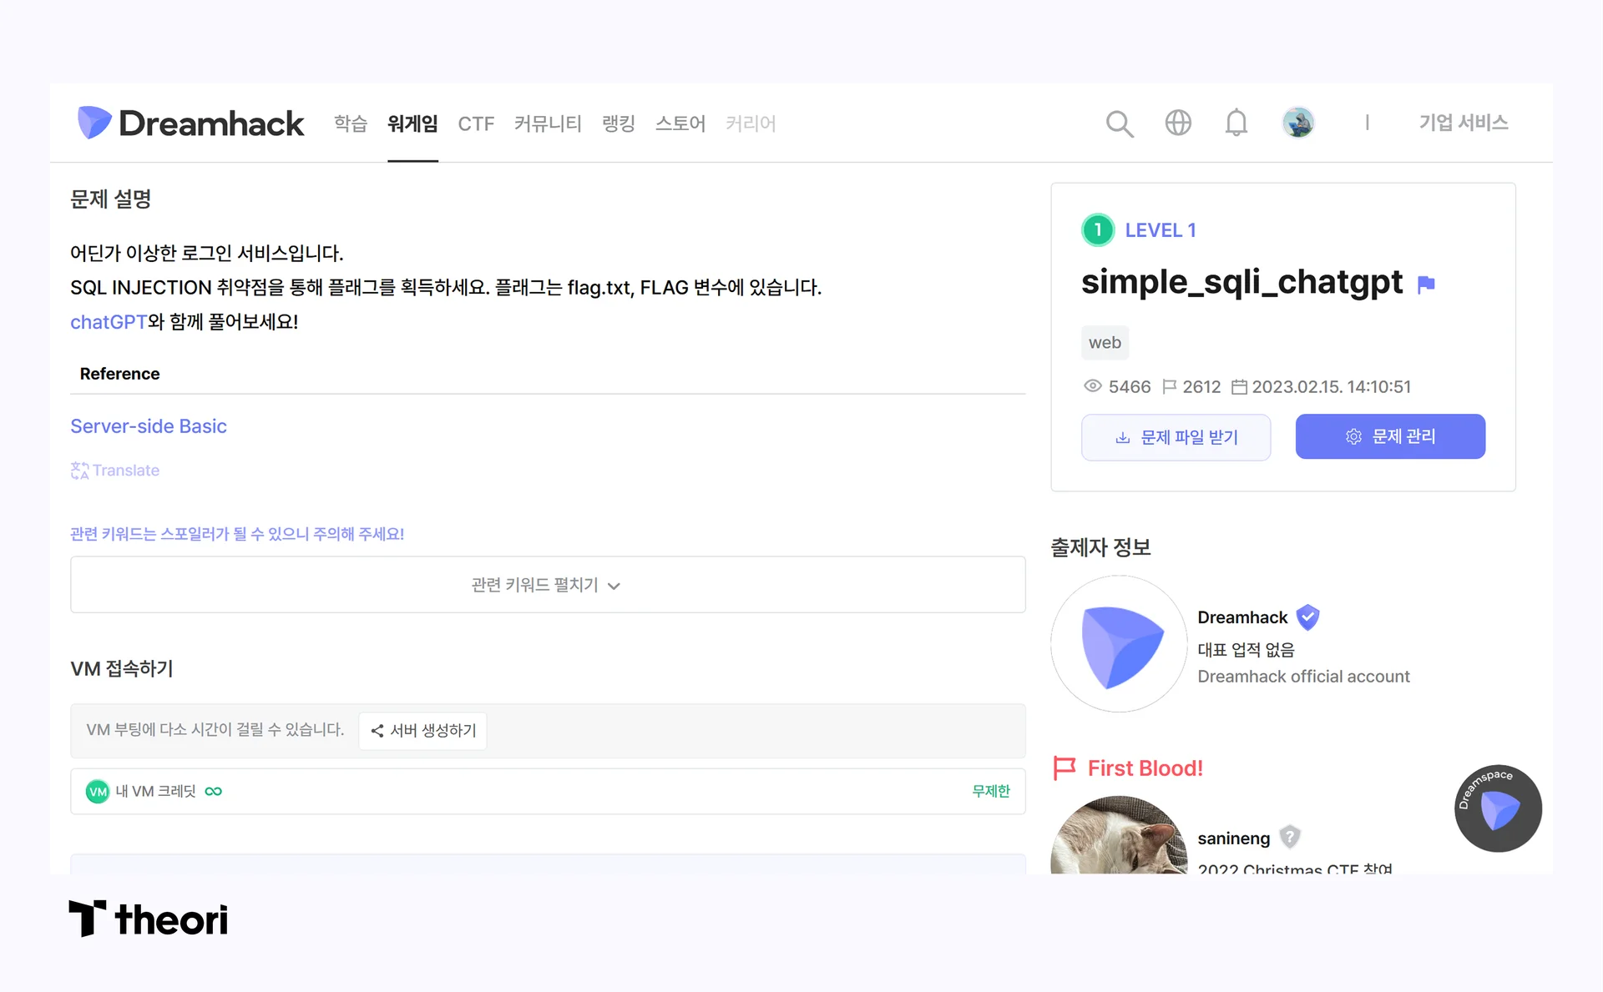Click the infinity icon next to VM 크레딧
The width and height of the screenshot is (1603, 992).
pos(213,791)
